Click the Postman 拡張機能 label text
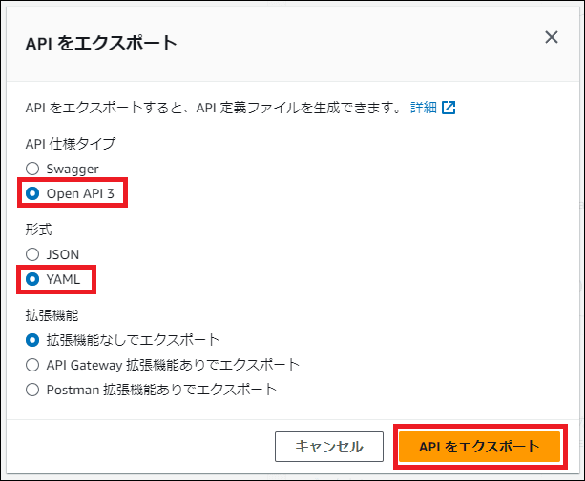The image size is (585, 481). (x=161, y=389)
